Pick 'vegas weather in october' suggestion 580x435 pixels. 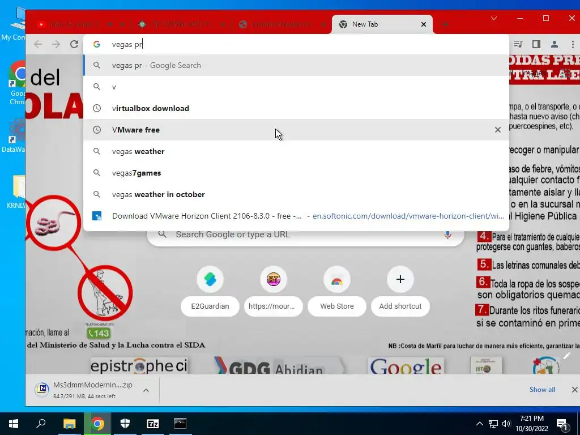pos(296,195)
